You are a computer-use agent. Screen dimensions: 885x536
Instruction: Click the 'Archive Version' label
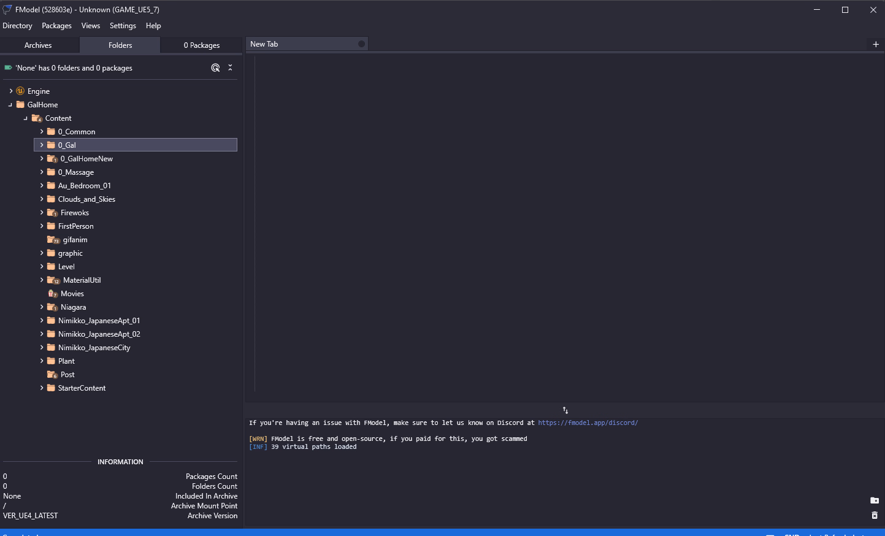click(x=212, y=516)
